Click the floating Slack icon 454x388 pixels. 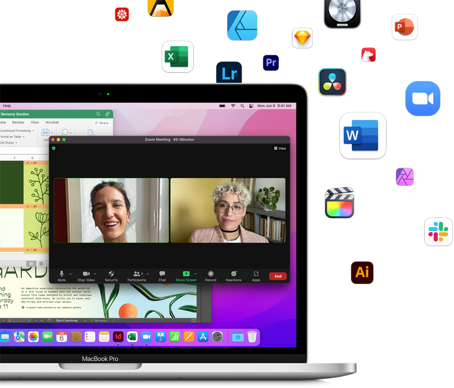pyautogui.click(x=438, y=232)
